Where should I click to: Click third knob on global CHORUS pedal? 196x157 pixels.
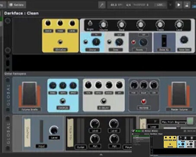[73, 85]
